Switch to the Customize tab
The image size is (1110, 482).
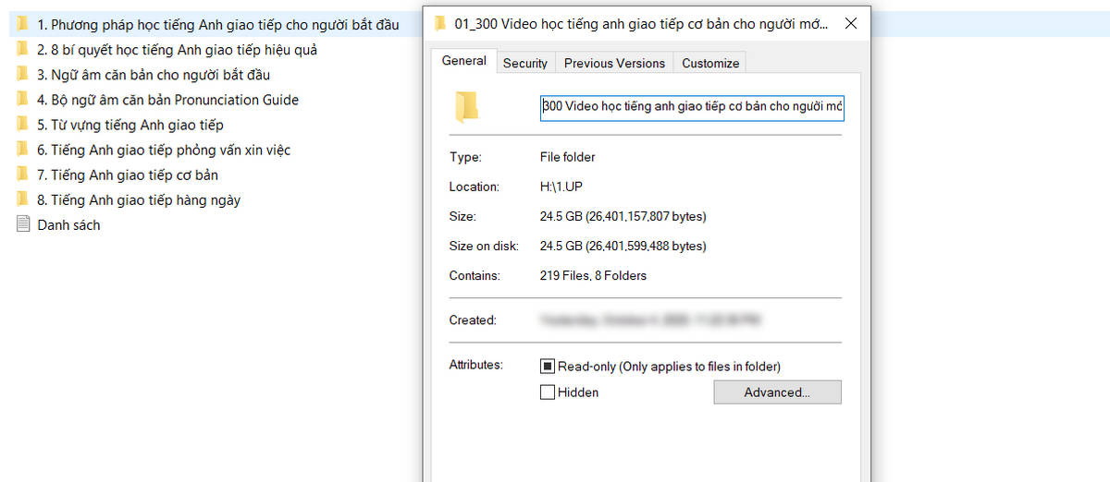click(710, 63)
